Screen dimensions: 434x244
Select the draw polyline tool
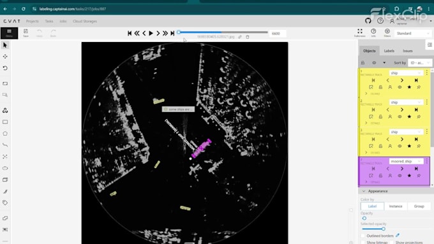point(5,145)
